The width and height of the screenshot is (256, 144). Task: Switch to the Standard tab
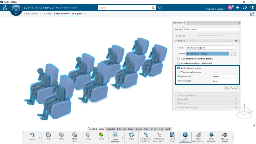tap(93, 129)
